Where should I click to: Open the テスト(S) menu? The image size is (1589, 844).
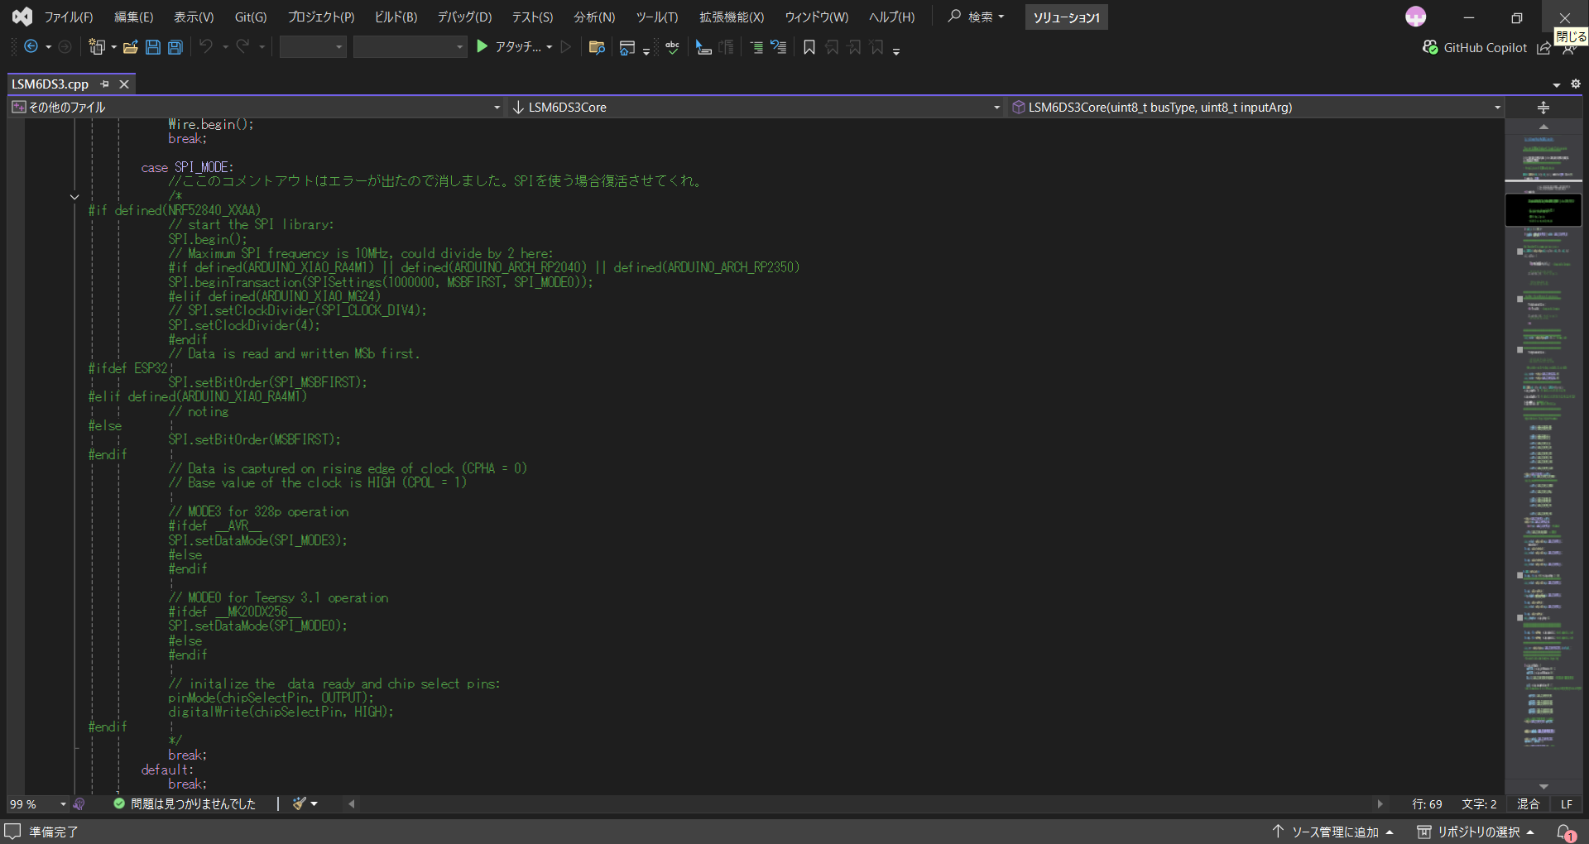(x=532, y=17)
